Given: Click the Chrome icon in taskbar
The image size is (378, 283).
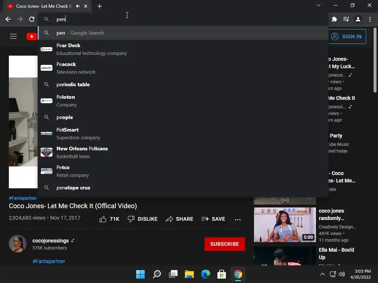Looking at the screenshot, I should coord(238,274).
